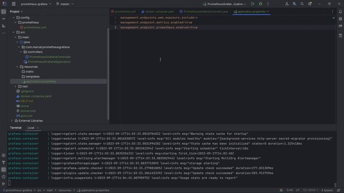Image resolution: width=344 pixels, height=193 pixels.
Task: Open editor tabs options menu
Action: click(332, 12)
